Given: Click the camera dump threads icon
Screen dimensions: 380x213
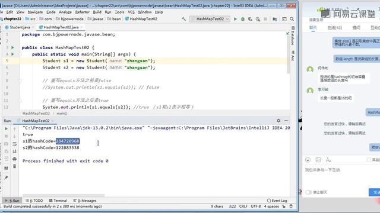Looking at the screenshot, I should [7, 144].
